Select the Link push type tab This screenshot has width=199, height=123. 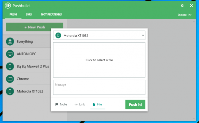(80, 104)
